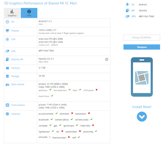
Task: Click the Front camera lens icon
Action: 7,105
